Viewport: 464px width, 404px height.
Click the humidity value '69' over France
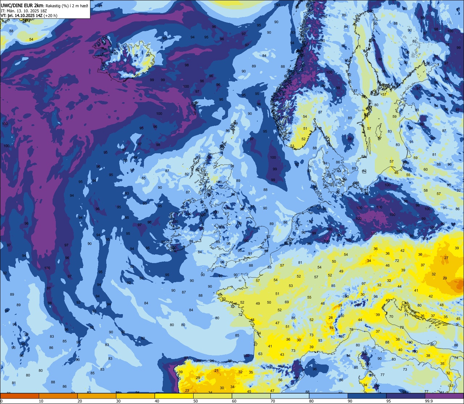coord(287,302)
